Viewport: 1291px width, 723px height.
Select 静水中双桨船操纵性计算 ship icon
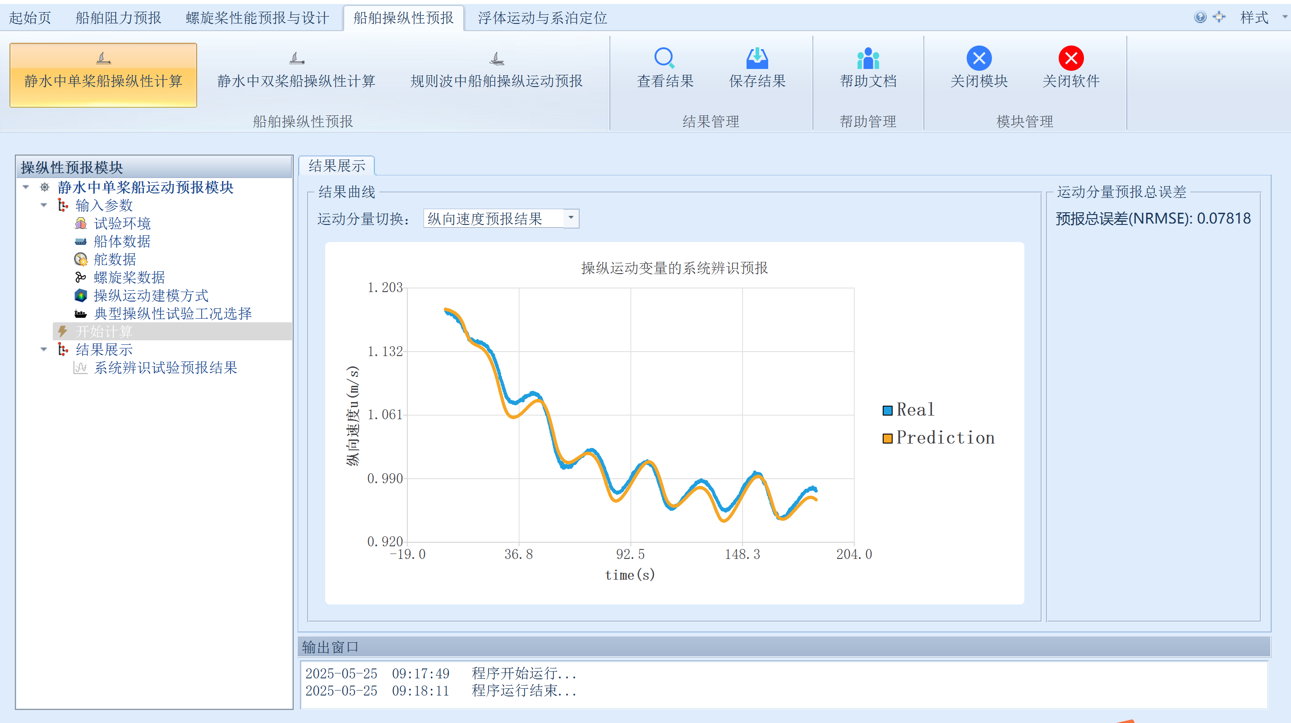point(296,59)
